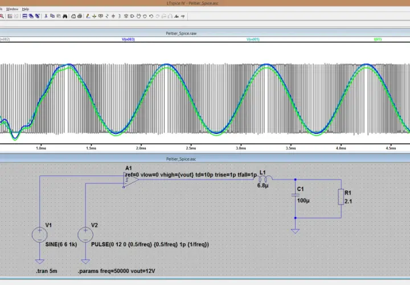Activate the Peltier_Spice.raw waveform pane title
The height and width of the screenshot is (285, 410).
tap(181, 33)
